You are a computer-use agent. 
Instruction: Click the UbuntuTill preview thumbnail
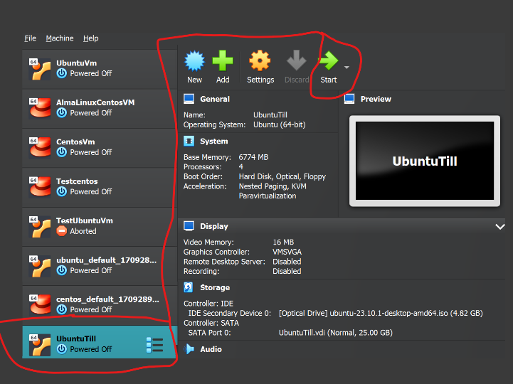click(425, 161)
